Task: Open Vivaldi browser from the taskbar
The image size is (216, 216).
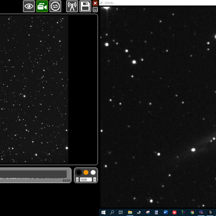Action: 174,212
